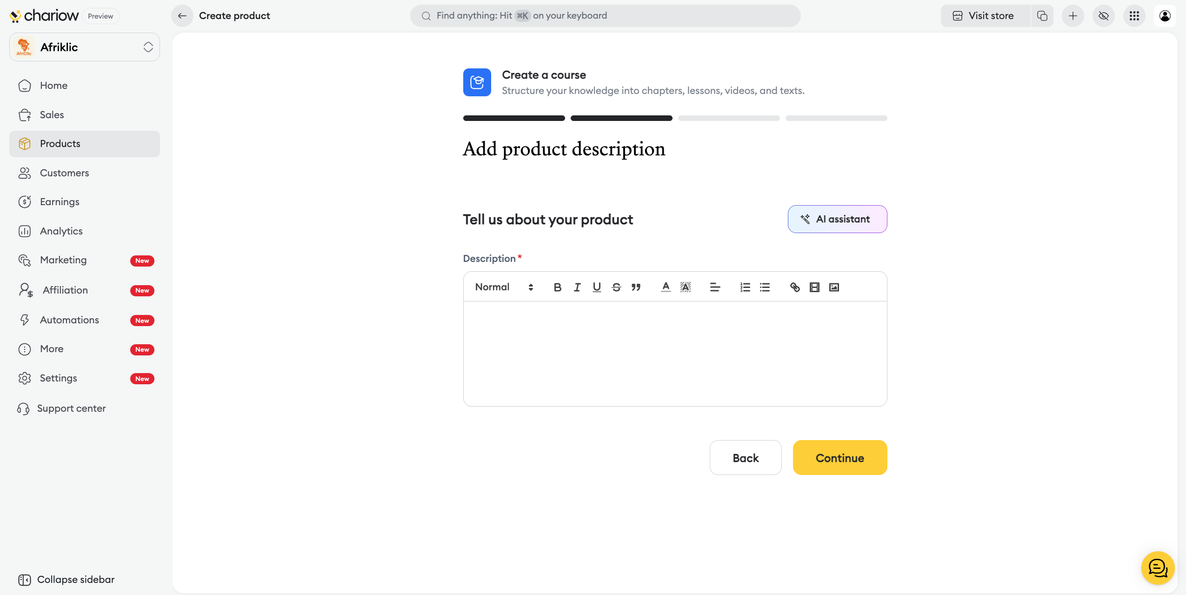Open the text color picker
Viewport: 1186px width, 595px height.
pyautogui.click(x=666, y=287)
